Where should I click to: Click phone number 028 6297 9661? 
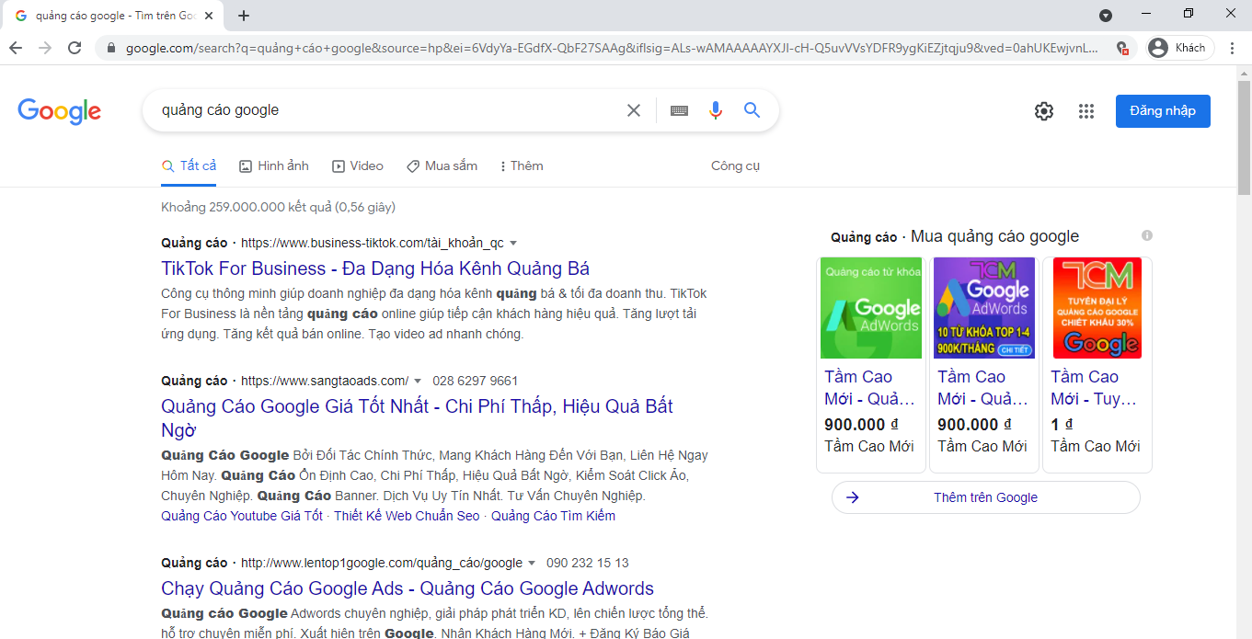475,381
